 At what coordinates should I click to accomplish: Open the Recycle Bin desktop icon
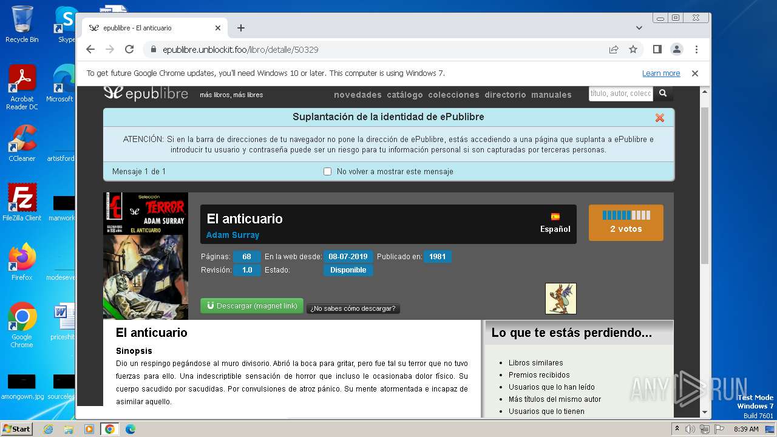tap(22, 24)
